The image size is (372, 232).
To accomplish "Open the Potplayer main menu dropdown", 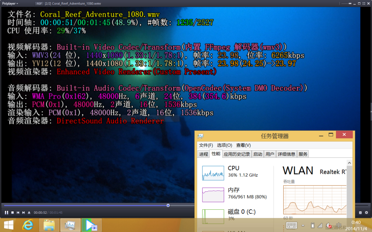I will click(10, 4).
